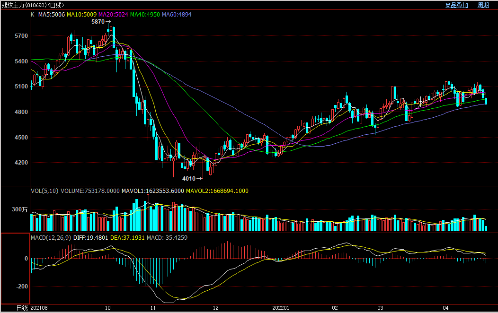This screenshot has height=313, width=498.
Task: Click the 202201 date on time axis
Action: coord(280,308)
